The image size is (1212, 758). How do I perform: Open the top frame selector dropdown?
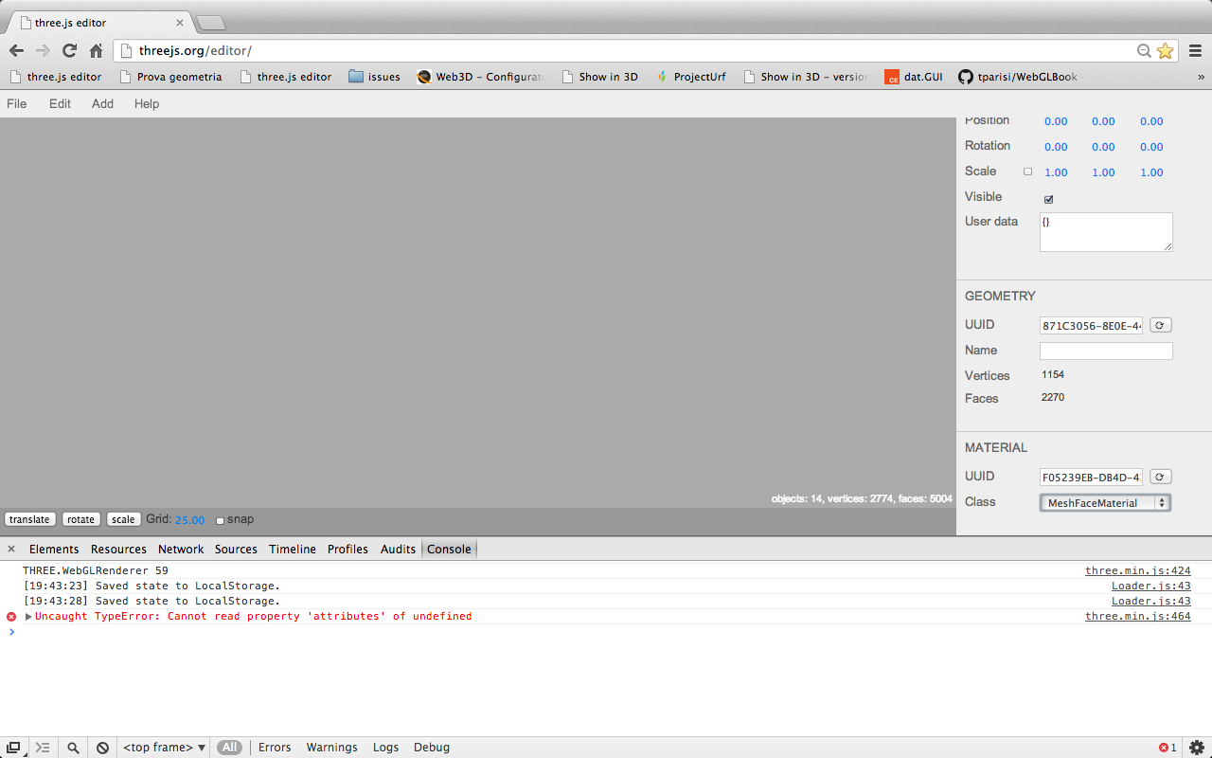pyautogui.click(x=165, y=748)
